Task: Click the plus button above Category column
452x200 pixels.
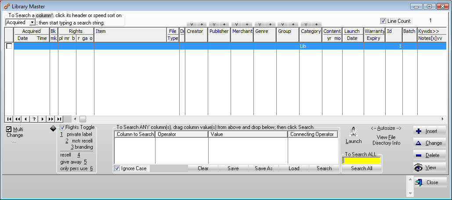Action: click(x=316, y=25)
